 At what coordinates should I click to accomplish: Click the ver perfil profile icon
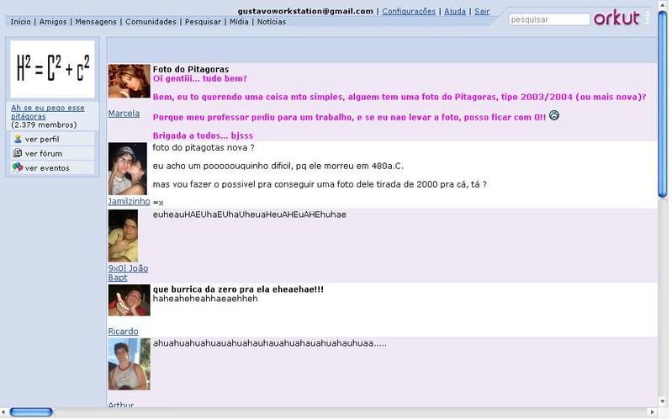point(19,139)
